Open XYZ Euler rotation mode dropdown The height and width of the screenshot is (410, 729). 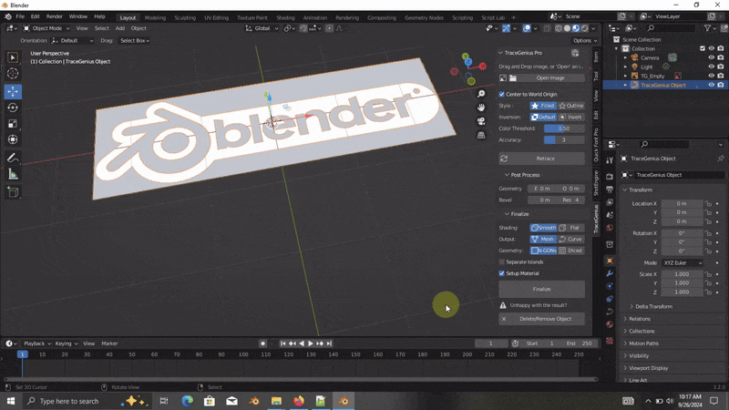tap(682, 263)
